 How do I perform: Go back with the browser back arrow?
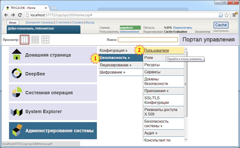coord(6,15)
